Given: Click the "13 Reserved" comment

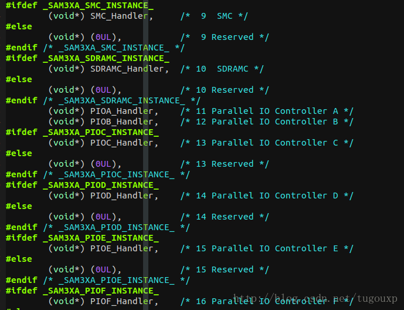Looking at the screenshot, I should [x=225, y=164].
